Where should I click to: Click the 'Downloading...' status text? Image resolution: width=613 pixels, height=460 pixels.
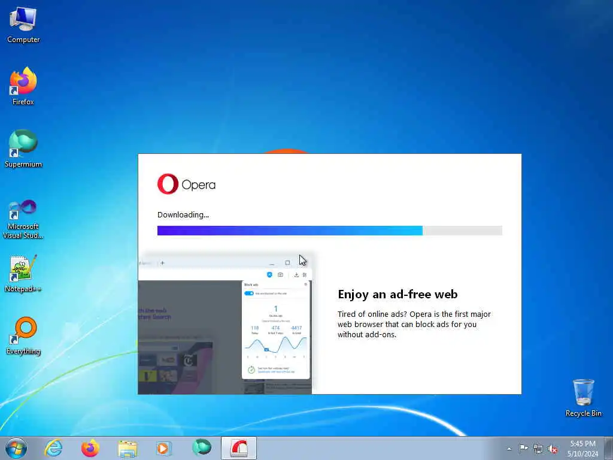coord(183,215)
